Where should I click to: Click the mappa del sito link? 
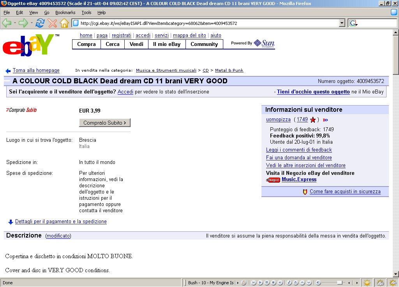pyautogui.click(x=189, y=35)
